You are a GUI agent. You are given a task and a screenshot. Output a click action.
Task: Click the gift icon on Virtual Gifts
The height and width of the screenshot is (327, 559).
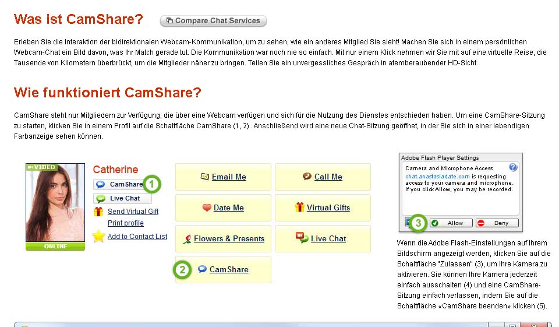click(x=300, y=207)
